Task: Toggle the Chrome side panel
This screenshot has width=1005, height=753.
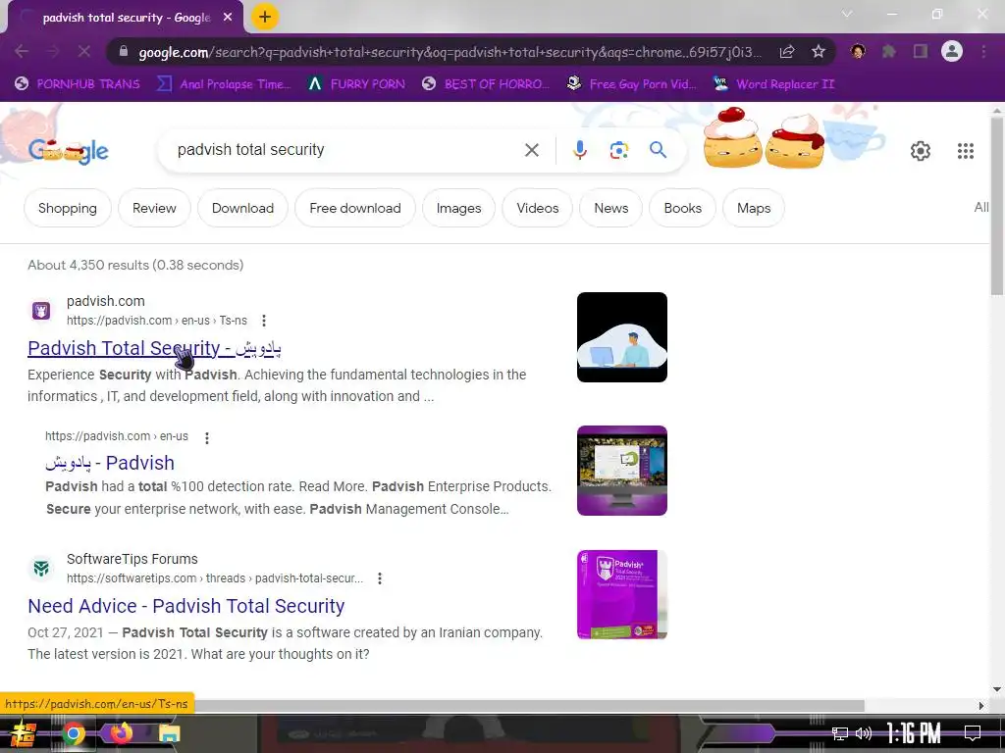Action: pos(921,51)
